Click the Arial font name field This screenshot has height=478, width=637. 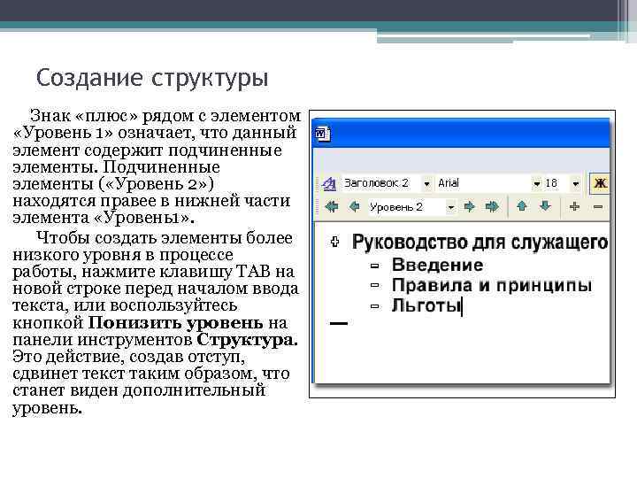pos(483,183)
